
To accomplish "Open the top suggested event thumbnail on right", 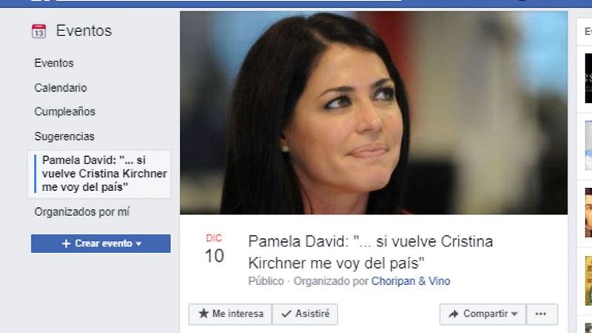I will 588,78.
